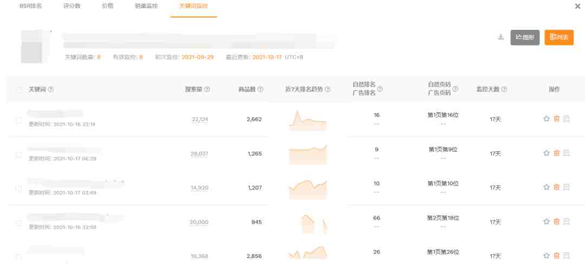Open the 14,920 search volume link
Screen dimensions: 585x264
click(199, 188)
